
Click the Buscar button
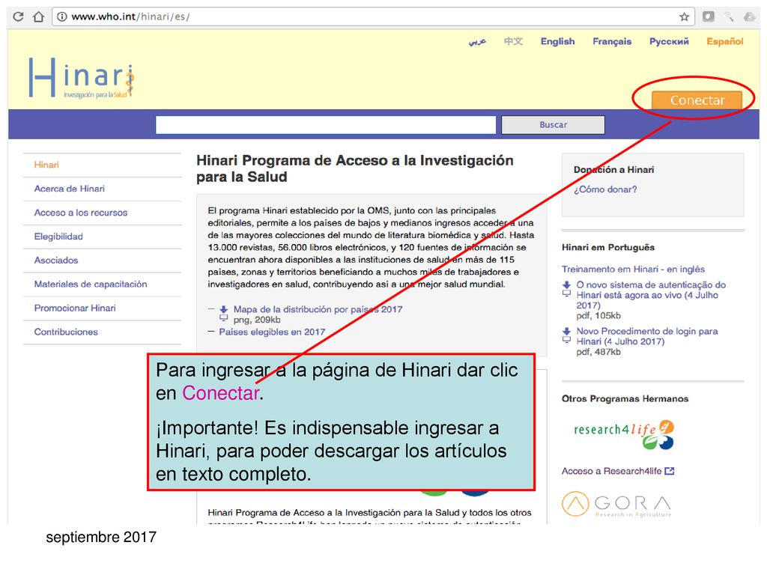pyautogui.click(x=554, y=125)
